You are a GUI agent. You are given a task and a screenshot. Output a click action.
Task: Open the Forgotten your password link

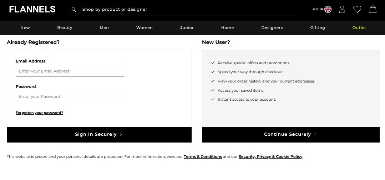click(x=39, y=113)
